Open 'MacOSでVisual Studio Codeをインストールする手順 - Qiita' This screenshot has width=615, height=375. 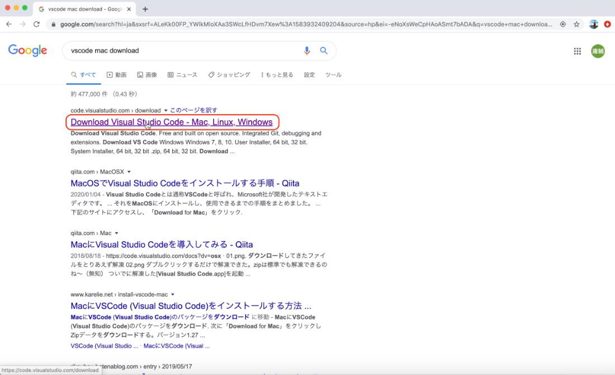pyautogui.click(x=184, y=184)
